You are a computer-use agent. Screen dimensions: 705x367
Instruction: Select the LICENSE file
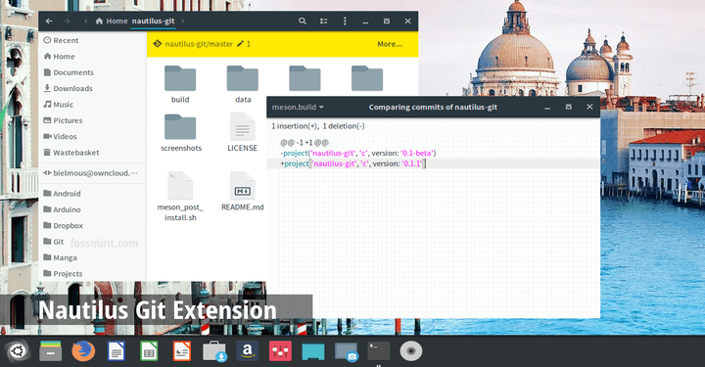(243, 132)
